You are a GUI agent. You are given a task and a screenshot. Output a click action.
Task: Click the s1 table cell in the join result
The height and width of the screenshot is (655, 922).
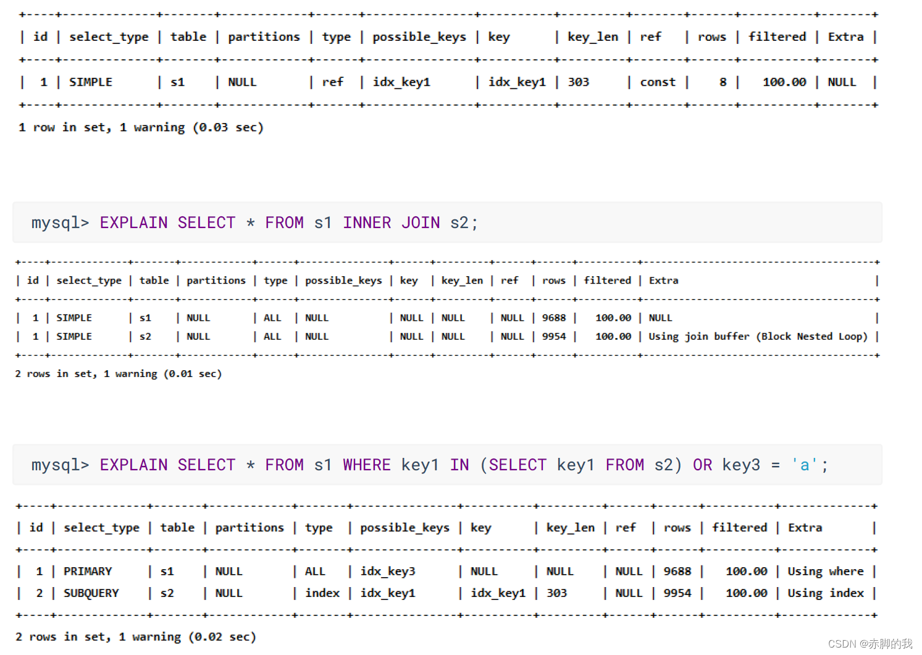(x=145, y=318)
